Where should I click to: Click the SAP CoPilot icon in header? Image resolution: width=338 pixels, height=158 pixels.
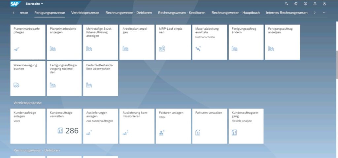(x=296, y=4)
